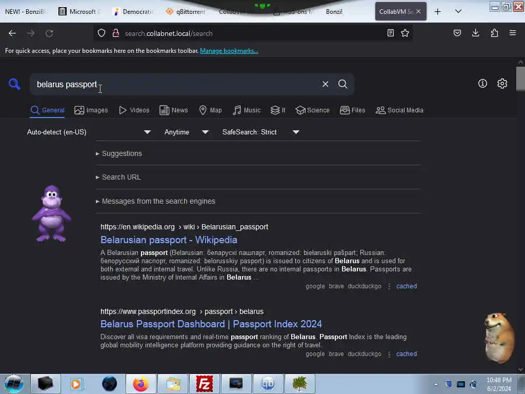
Task: Open the tree icon taskbar app
Action: 300,384
